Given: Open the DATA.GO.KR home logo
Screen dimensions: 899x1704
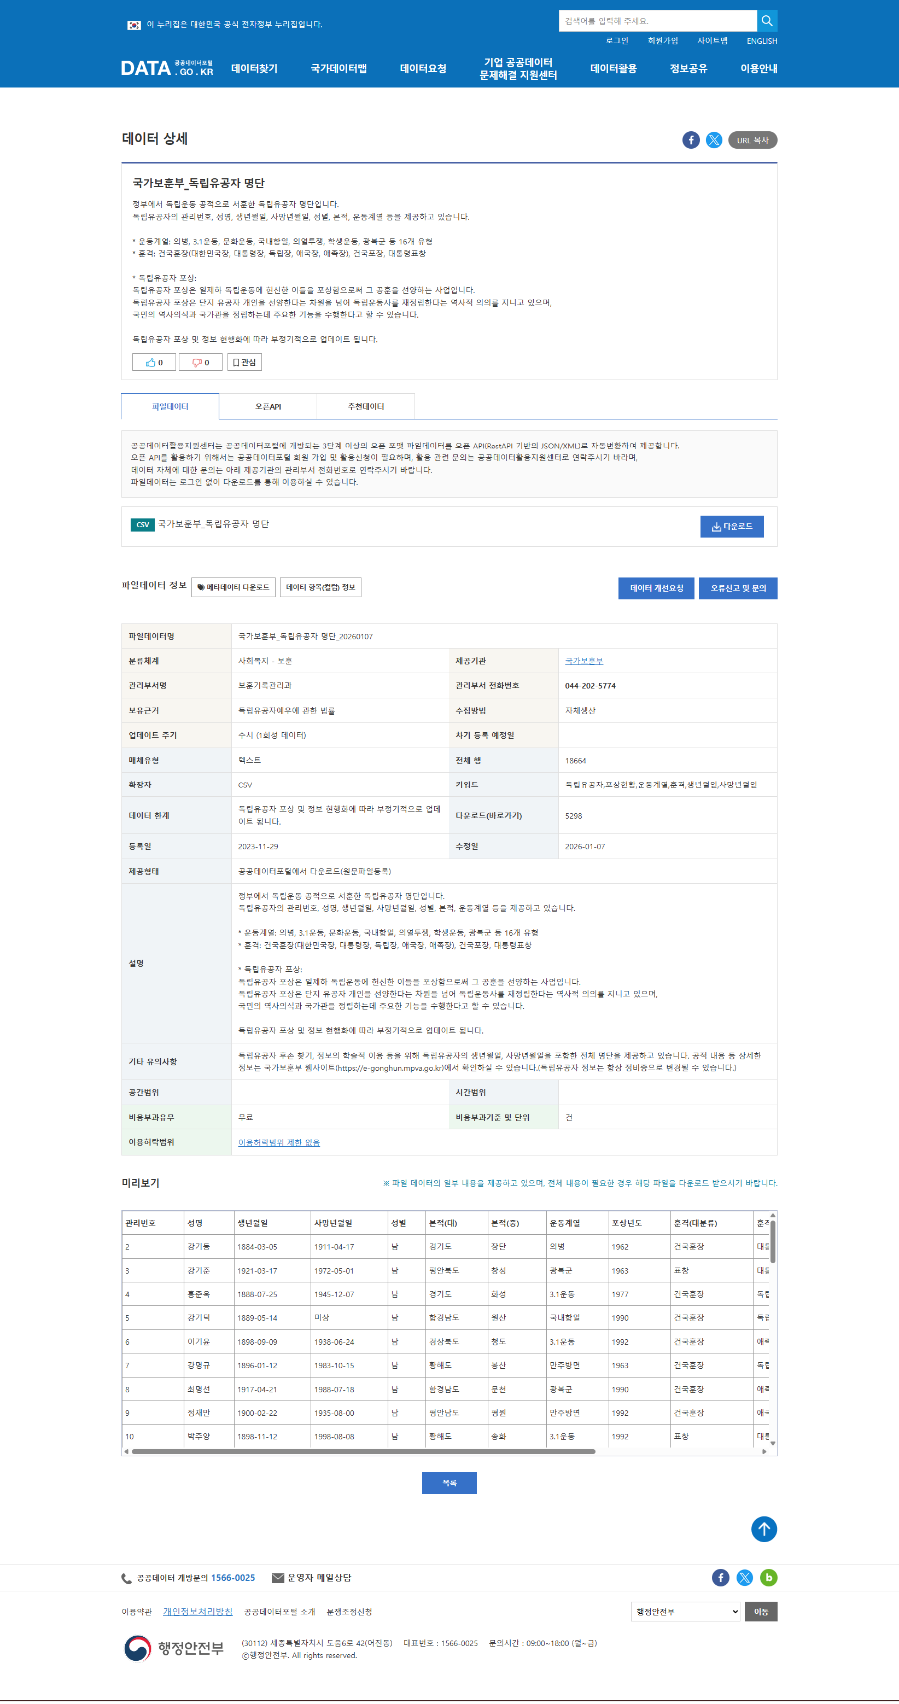Looking at the screenshot, I should [x=167, y=69].
